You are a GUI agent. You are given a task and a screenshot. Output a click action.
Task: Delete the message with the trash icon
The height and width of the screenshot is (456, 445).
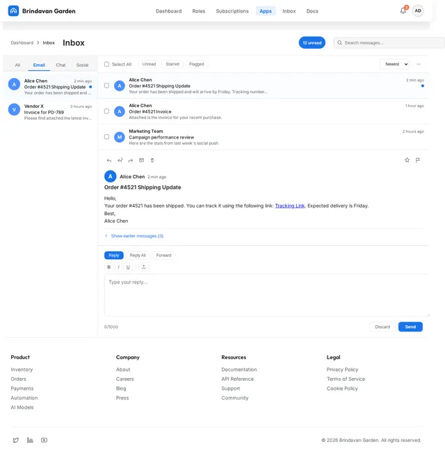(152, 160)
